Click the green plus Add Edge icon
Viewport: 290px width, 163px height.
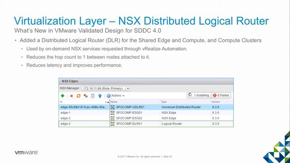(x=63, y=96)
